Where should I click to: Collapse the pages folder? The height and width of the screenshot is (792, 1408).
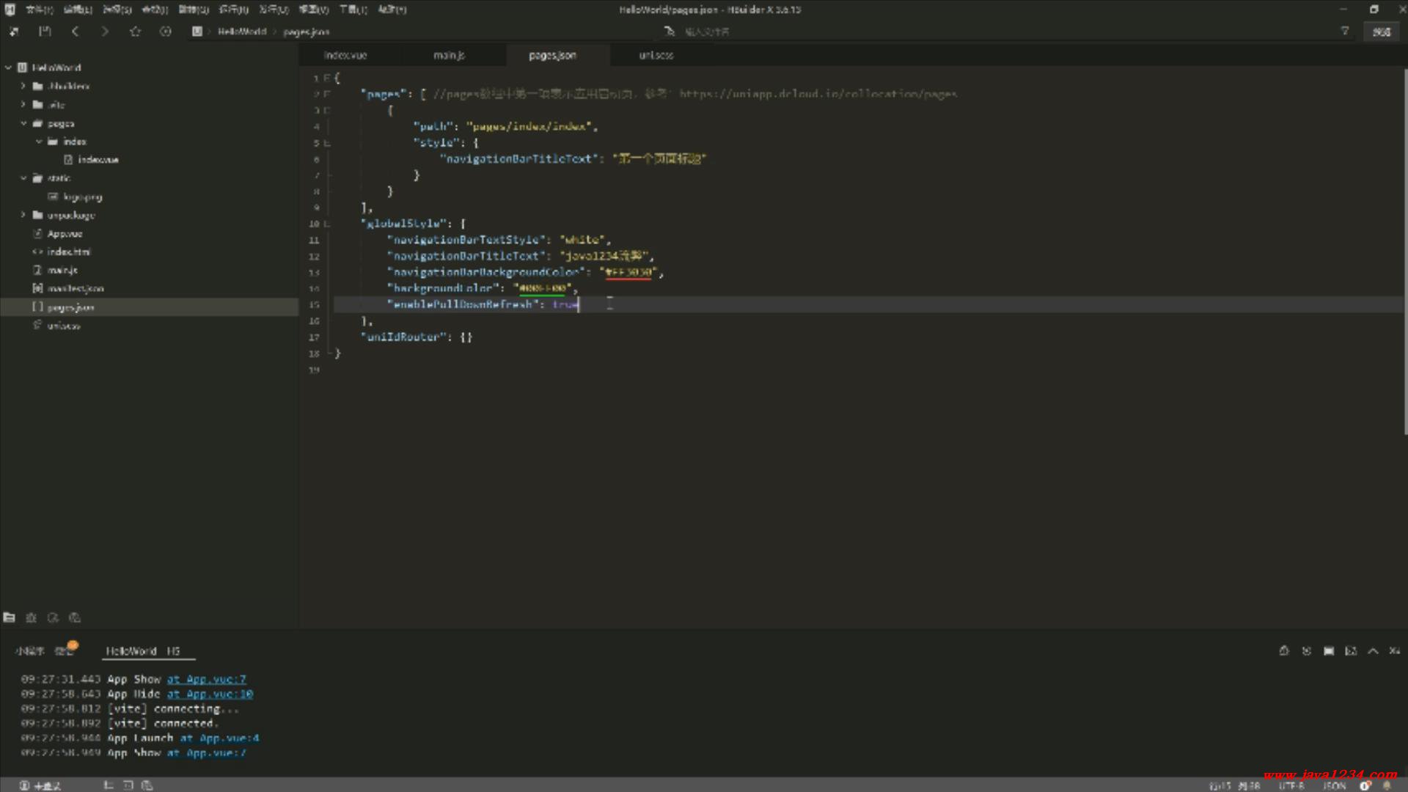23,123
